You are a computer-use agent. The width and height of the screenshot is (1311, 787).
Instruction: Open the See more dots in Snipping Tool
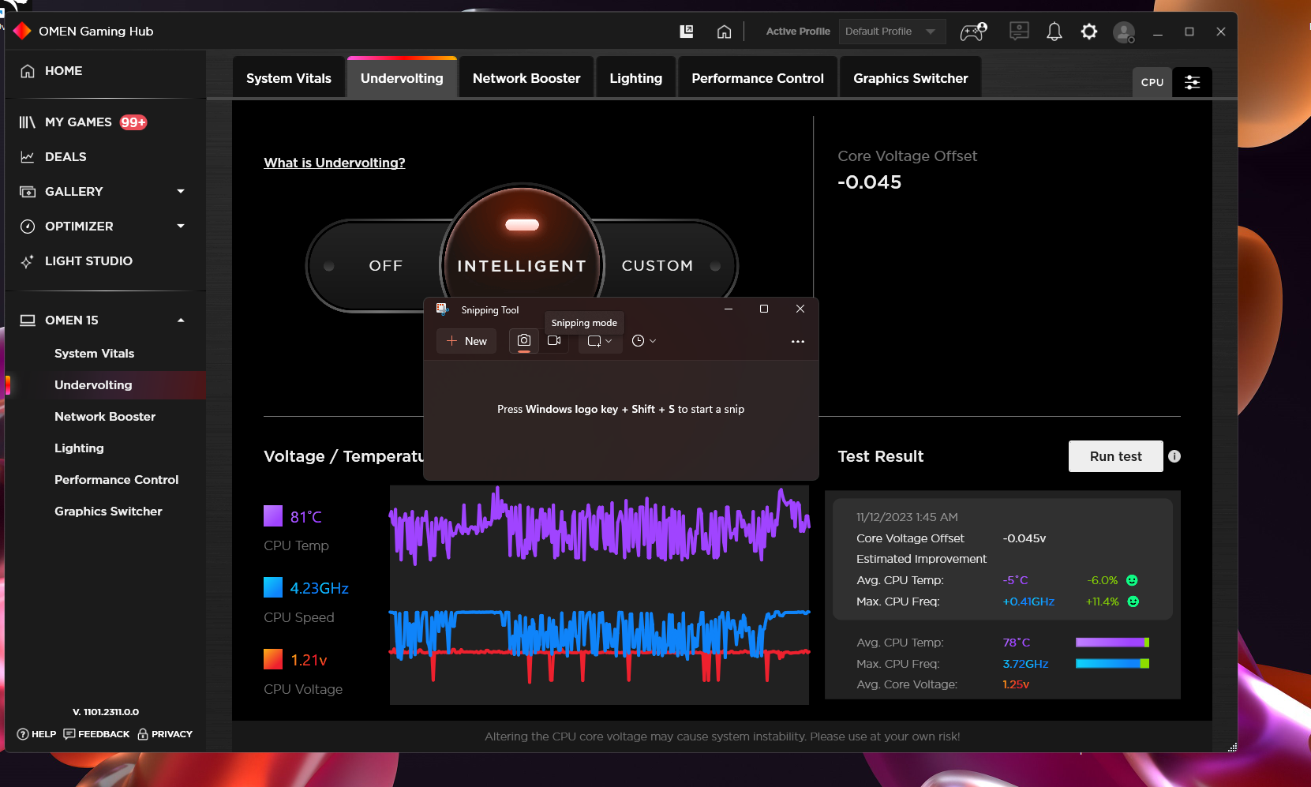[798, 341]
